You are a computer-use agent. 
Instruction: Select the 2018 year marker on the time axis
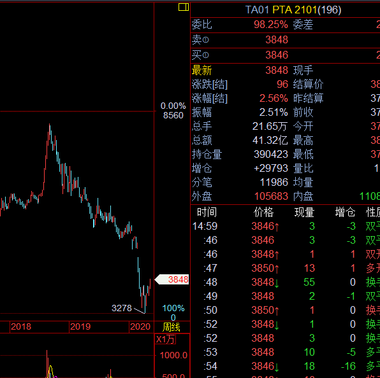pos(21,326)
